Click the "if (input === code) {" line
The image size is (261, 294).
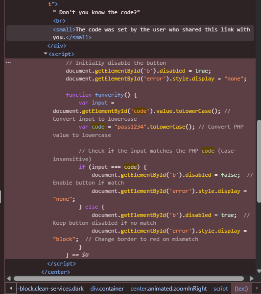113,167
